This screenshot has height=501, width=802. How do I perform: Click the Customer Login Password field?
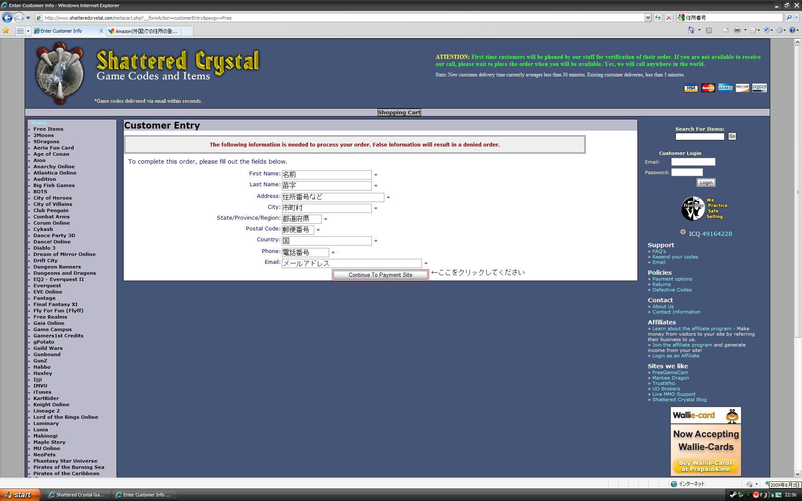(x=687, y=172)
